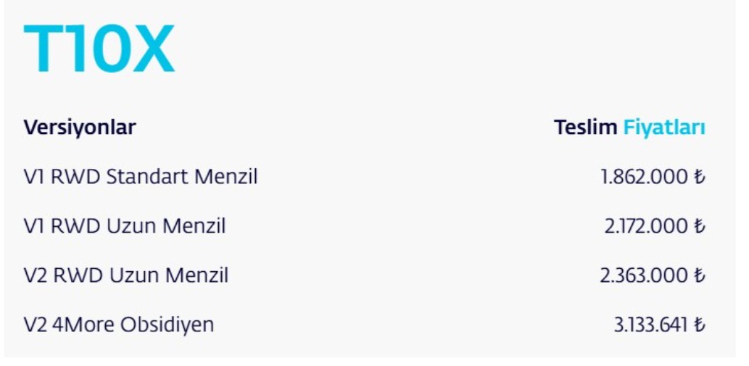Click the lira symbol after 2.363.000
Viewport: 749px width, 366px height.
[700, 275]
